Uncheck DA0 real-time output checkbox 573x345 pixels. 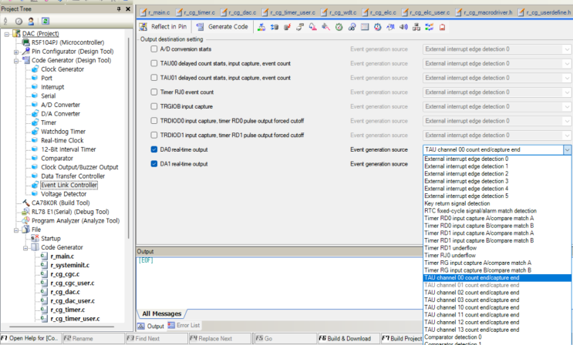[x=154, y=149]
